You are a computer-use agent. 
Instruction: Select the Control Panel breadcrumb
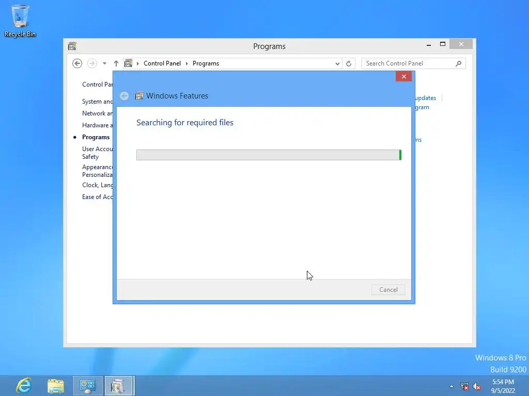click(x=162, y=63)
